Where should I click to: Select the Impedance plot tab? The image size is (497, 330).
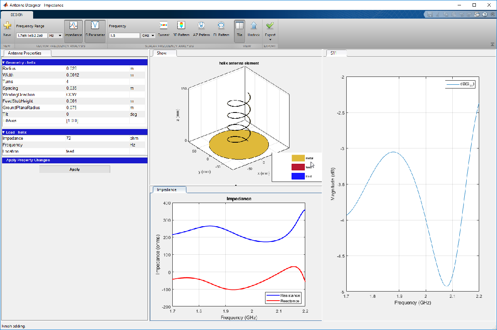coord(167,190)
